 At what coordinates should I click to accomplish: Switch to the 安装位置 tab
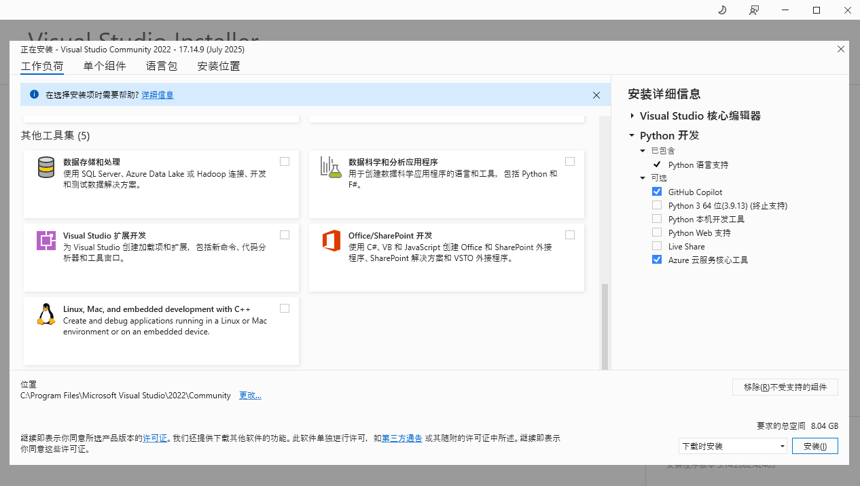(219, 66)
